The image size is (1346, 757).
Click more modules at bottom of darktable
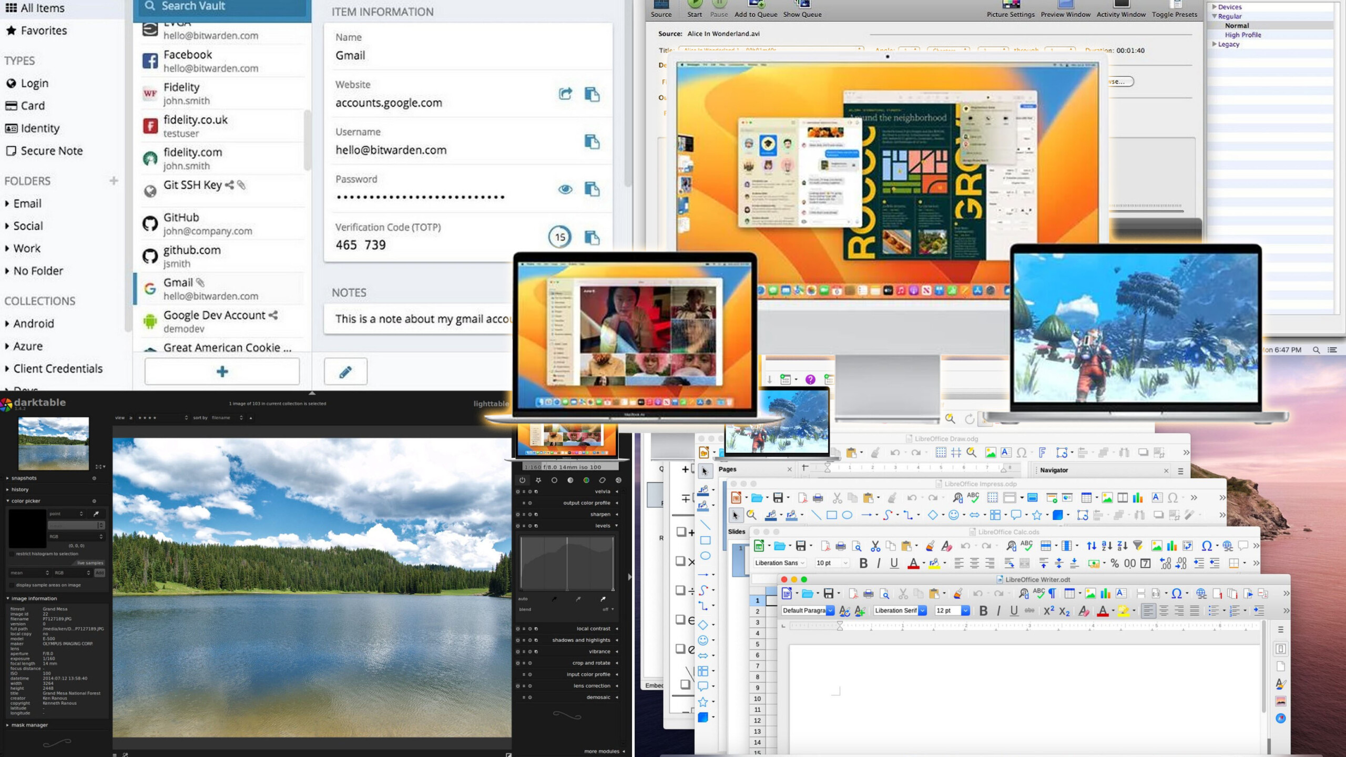point(604,751)
